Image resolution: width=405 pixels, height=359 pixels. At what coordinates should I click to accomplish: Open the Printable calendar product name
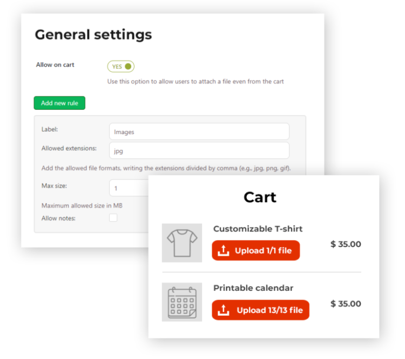click(x=253, y=288)
